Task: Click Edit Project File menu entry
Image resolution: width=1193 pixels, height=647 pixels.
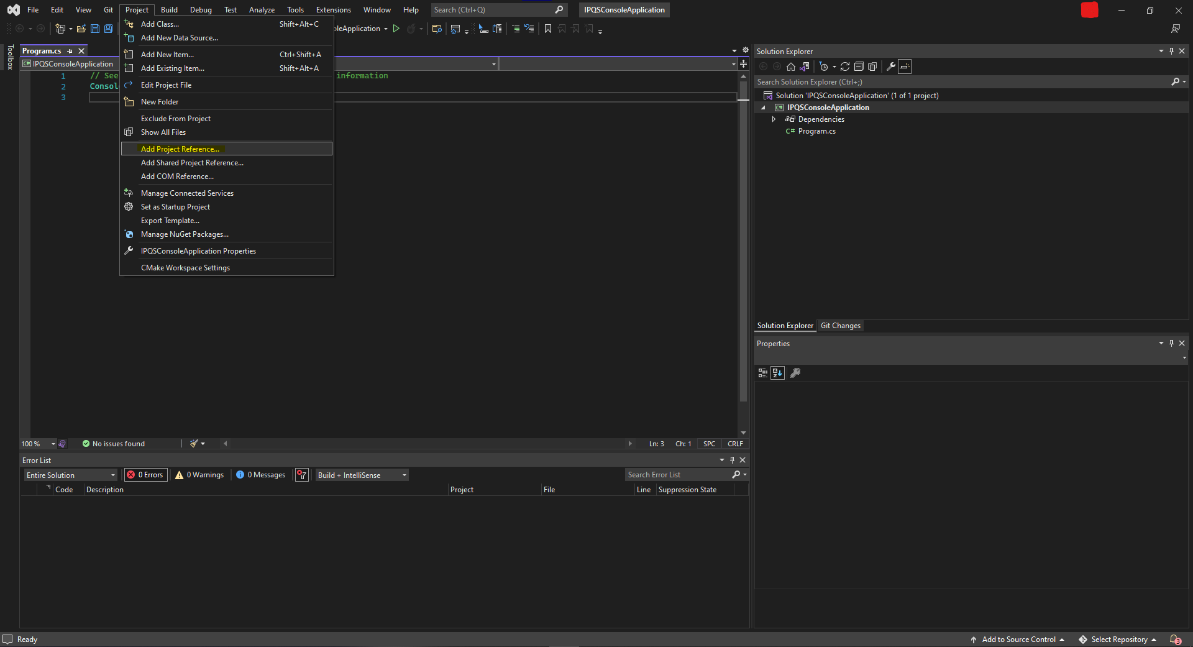Action: click(227, 85)
